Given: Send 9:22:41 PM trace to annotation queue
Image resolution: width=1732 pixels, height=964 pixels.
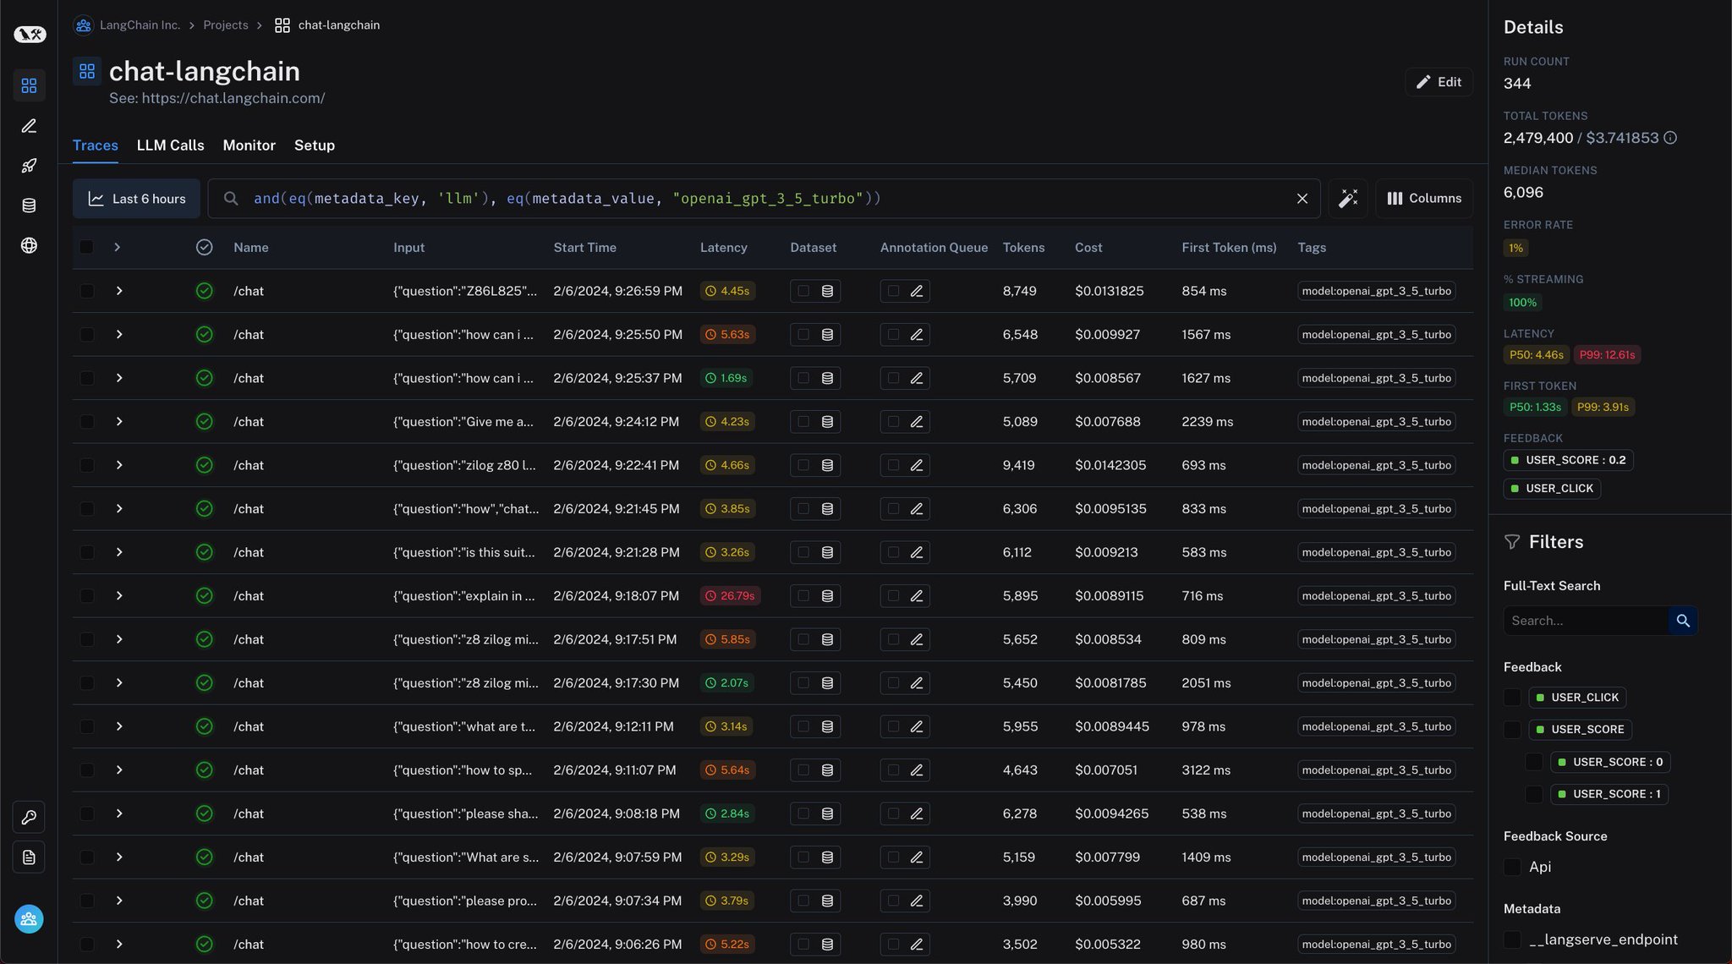Looking at the screenshot, I should tap(905, 465).
